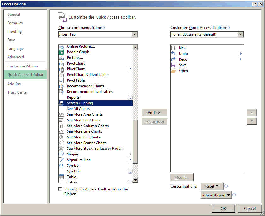Select the PivotChart icon in the list
This screenshot has width=265, height=216.
[61, 63]
